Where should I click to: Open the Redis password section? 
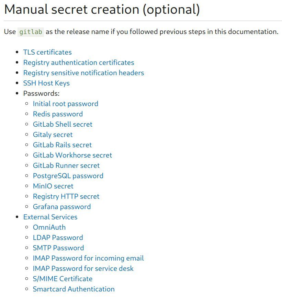click(58, 114)
